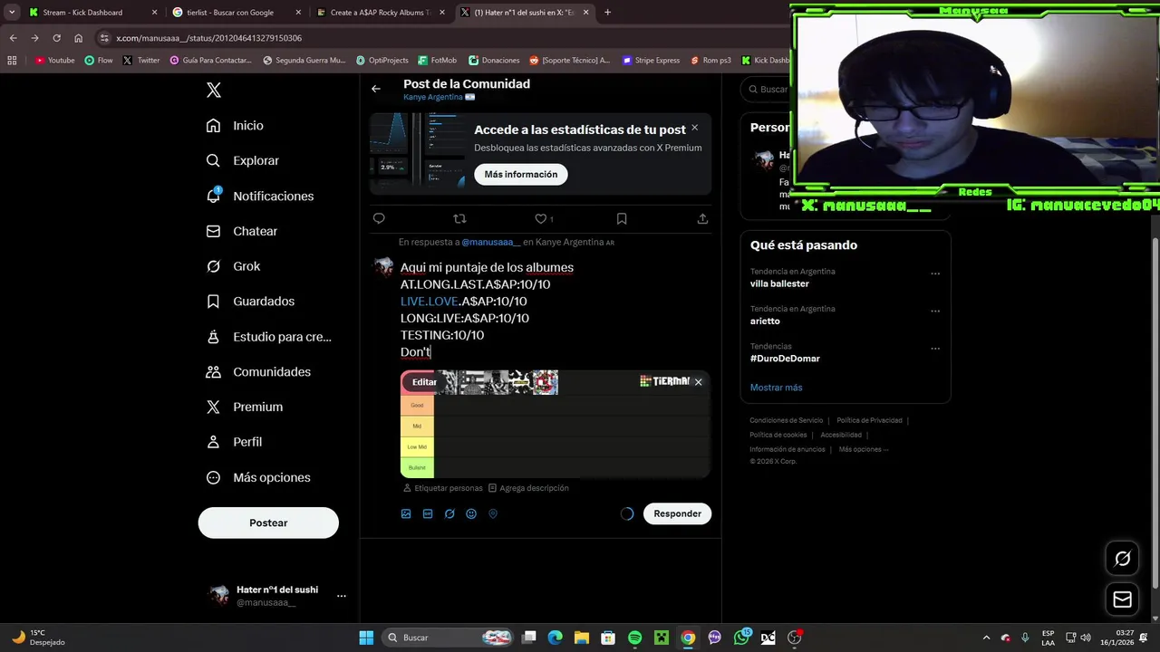Click the browser home button
The height and width of the screenshot is (652, 1160).
point(78,38)
